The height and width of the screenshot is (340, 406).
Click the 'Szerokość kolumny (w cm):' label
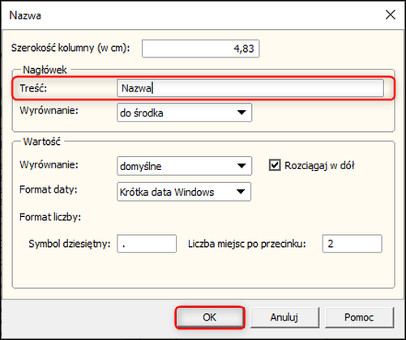pos(71,48)
